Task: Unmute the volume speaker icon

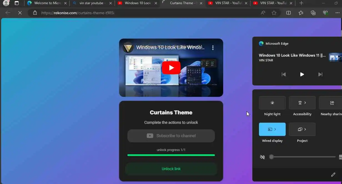Action: [262, 157]
